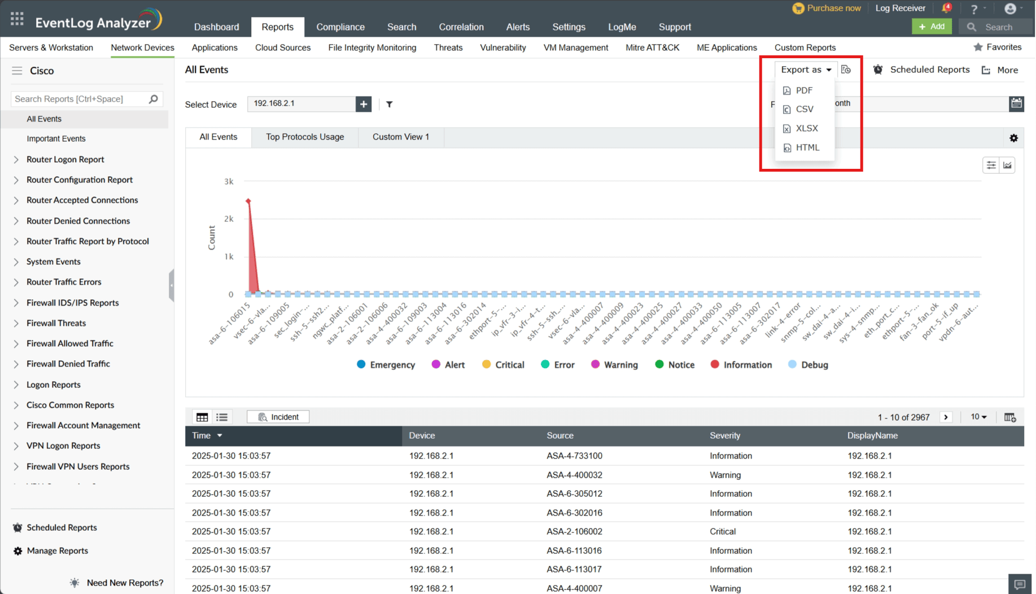Click the Purchase now cart icon
Image resolution: width=1036 pixels, height=594 pixels.
coord(798,8)
